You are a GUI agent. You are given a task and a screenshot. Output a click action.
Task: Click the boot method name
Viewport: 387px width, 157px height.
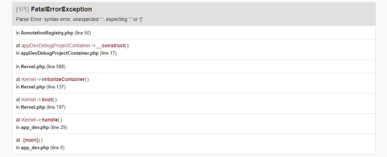47,99
